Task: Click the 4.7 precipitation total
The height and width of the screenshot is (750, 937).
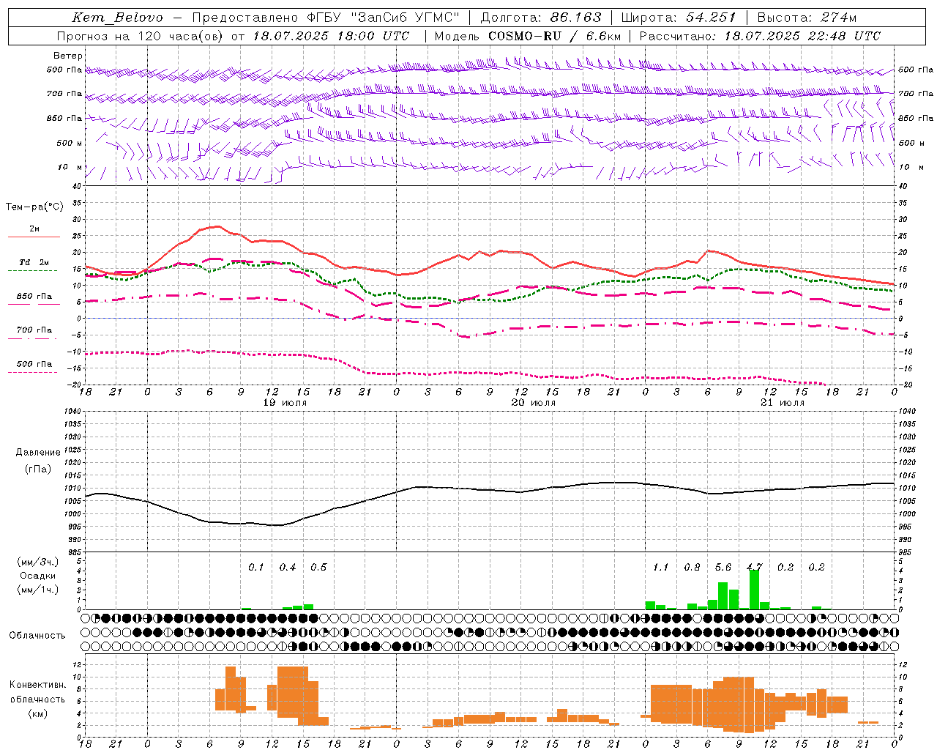Action: [x=754, y=567]
